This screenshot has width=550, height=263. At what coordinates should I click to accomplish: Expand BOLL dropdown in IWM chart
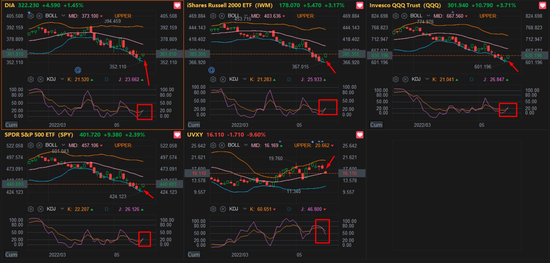click(246, 15)
